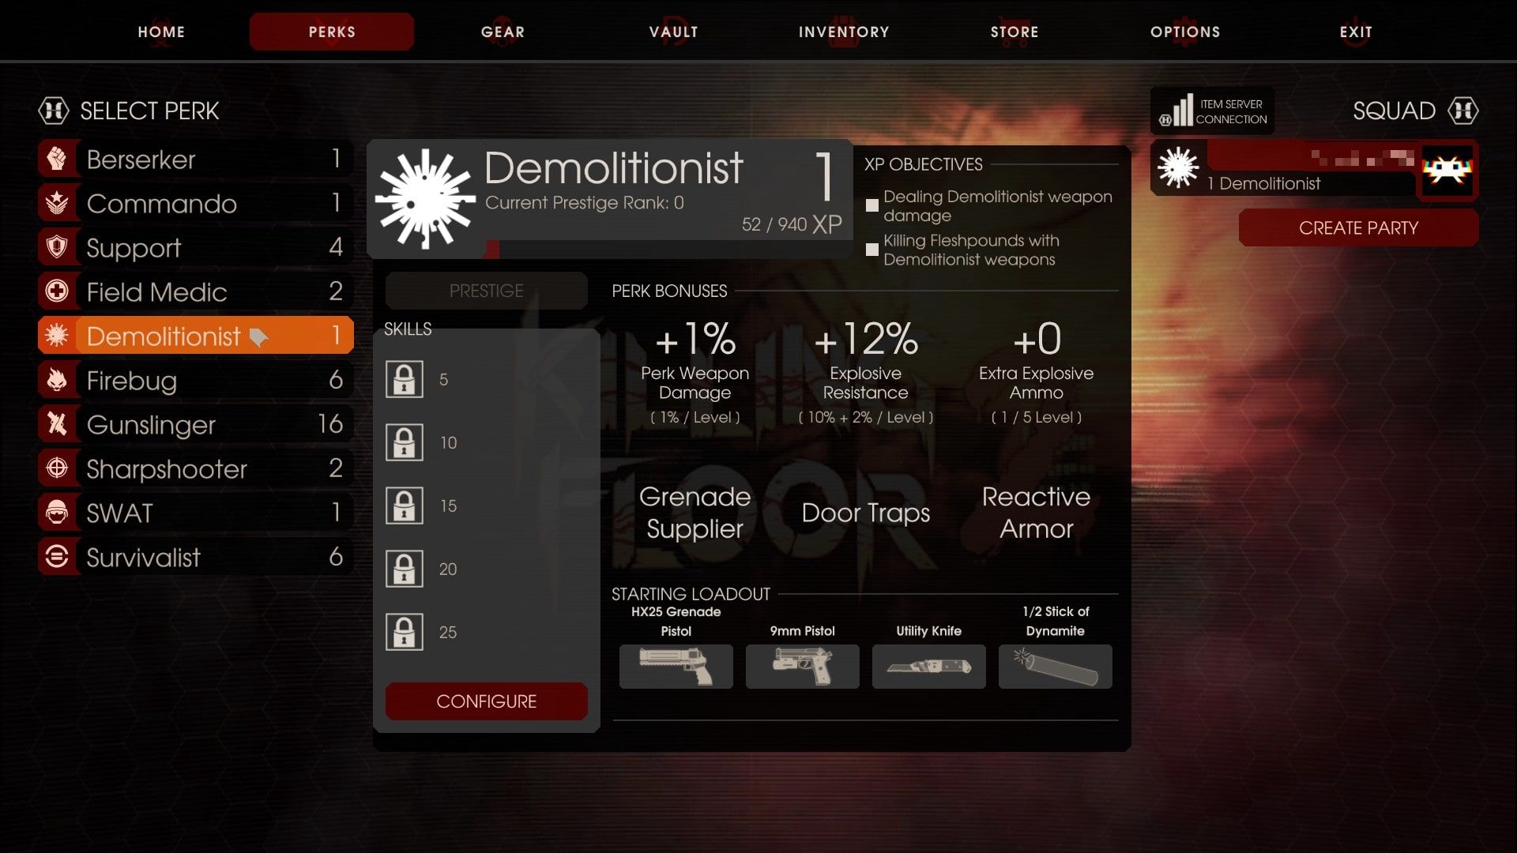Select the Berserker perk icon
The image size is (1517, 853).
click(55, 160)
